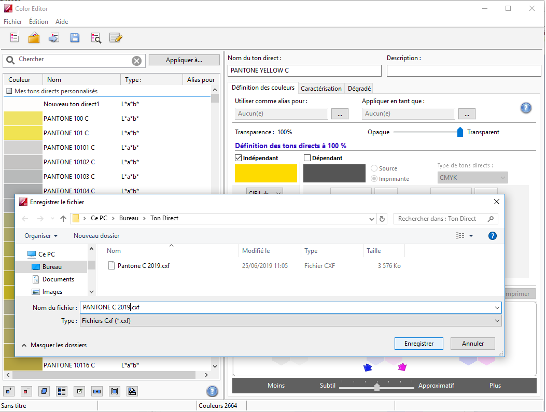Go up one folder level with the arrow
546x412 pixels.
pos(63,219)
